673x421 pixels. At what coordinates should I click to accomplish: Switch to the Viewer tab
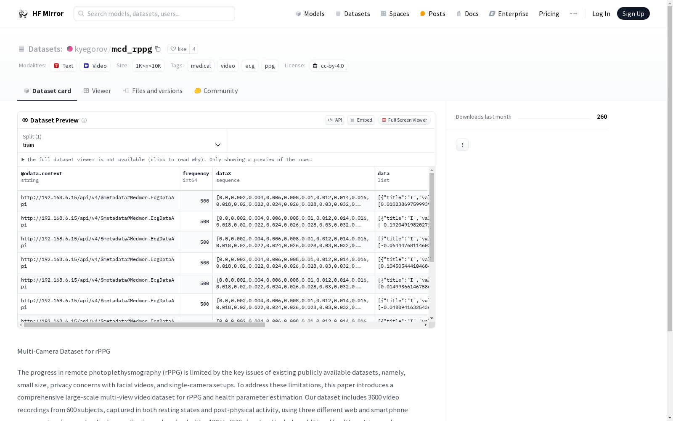[97, 91]
